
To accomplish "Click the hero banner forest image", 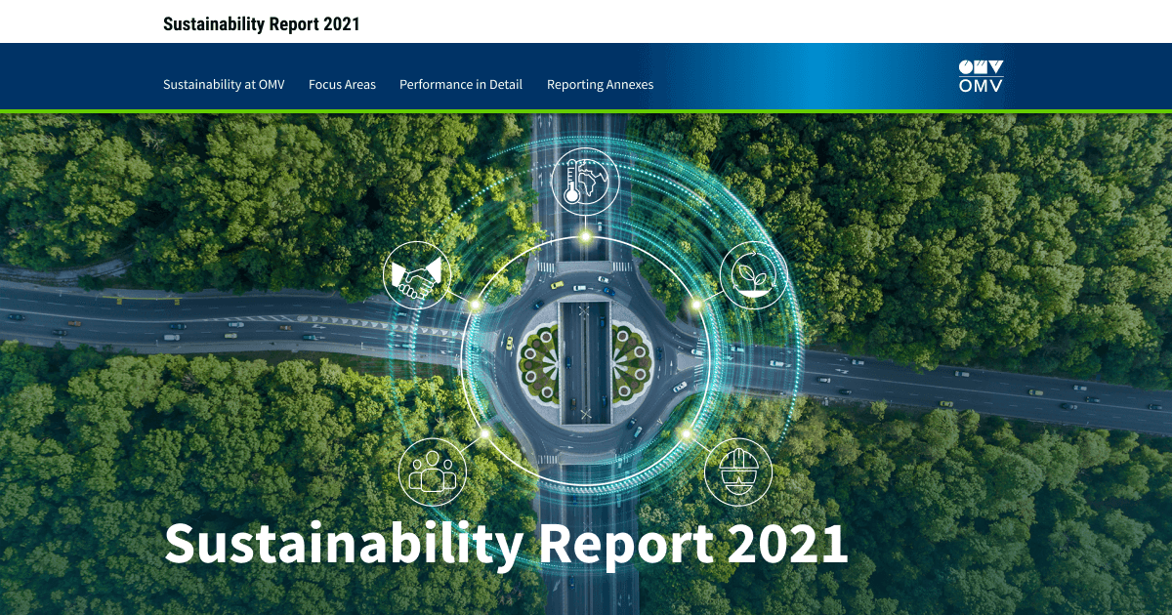I will pos(146,195).
